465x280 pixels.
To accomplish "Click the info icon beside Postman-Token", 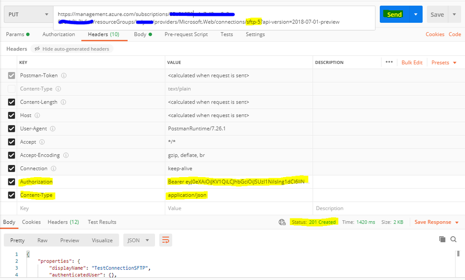I will tap(63, 75).
